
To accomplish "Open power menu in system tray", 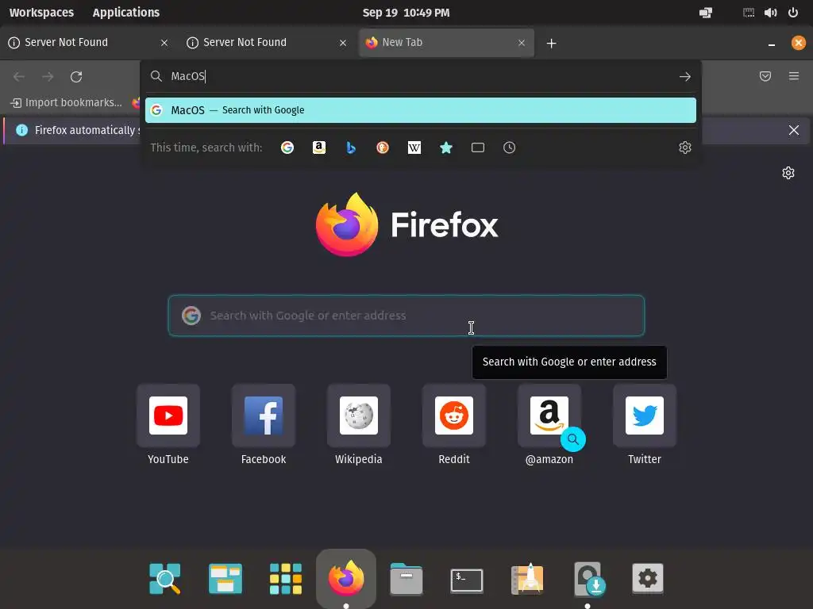I will 793,13.
